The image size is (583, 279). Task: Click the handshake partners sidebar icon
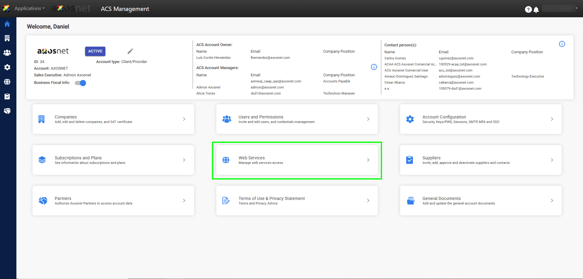point(7,111)
